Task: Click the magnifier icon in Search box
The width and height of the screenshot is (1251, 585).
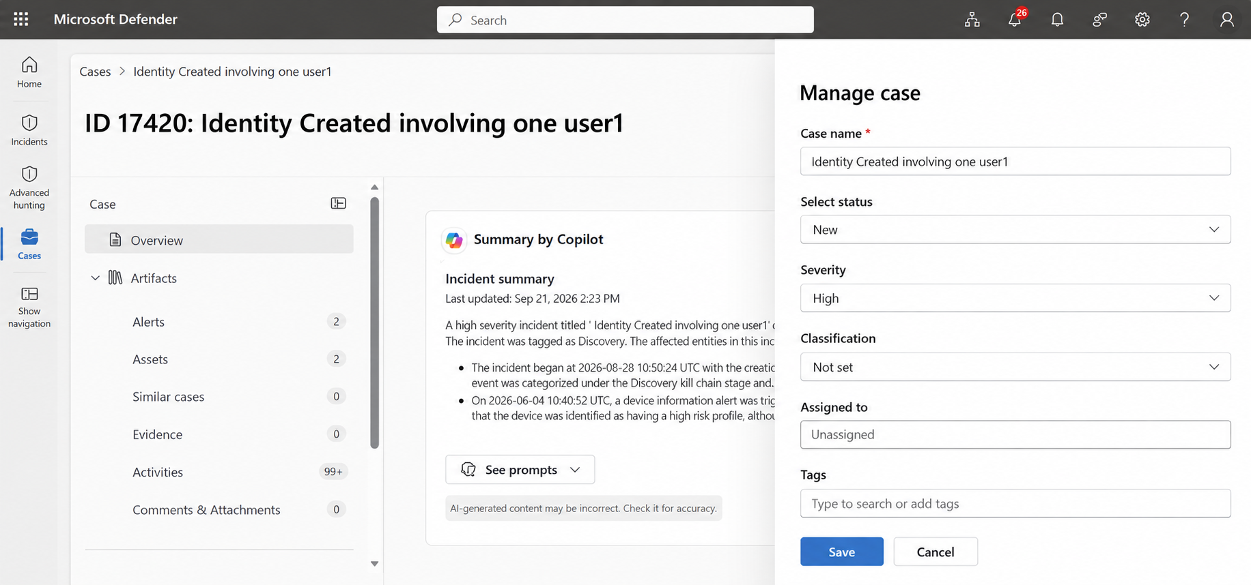Action: point(455,20)
